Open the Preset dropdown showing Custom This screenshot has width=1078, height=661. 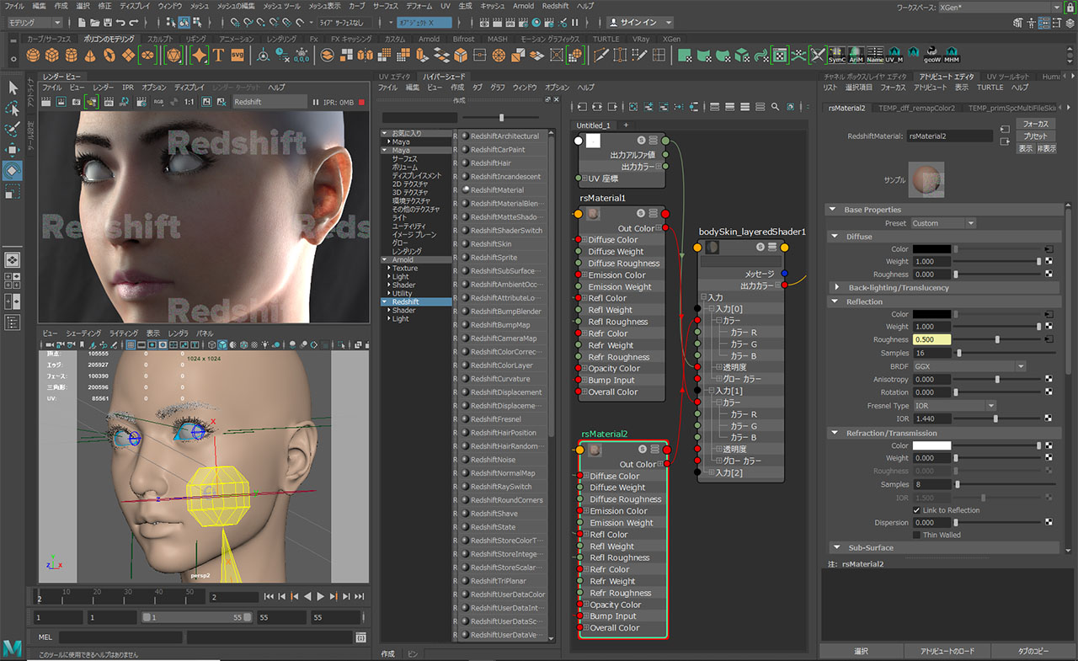[944, 223]
